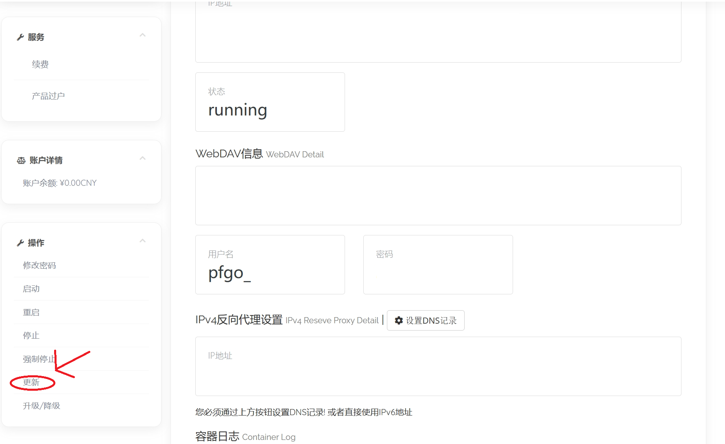Screen dimensions: 725x444
Task: Click the scale icon beside 账户详情
Action: [x=21, y=161]
